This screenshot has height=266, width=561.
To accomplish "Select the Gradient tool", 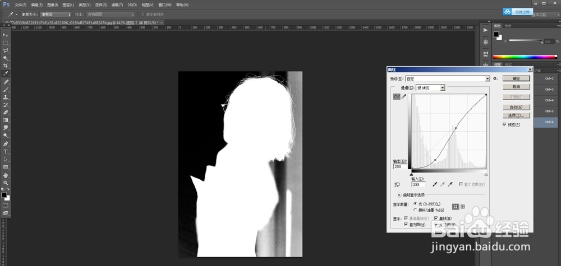I will (6, 120).
